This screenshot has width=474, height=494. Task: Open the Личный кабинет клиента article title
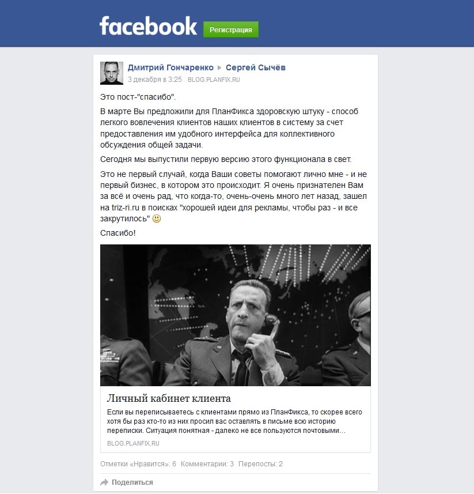(169, 398)
